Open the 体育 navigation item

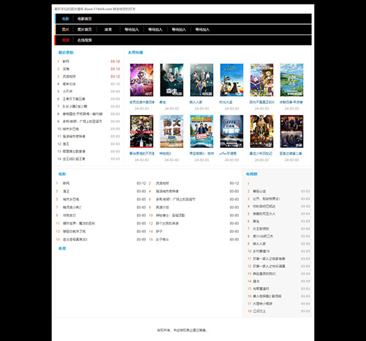point(108,29)
